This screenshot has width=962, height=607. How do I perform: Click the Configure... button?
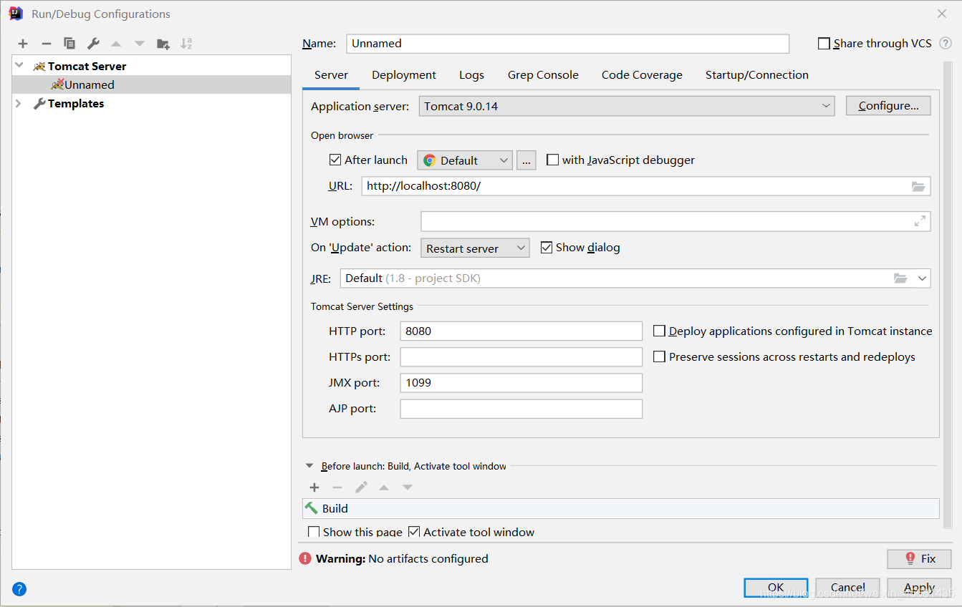(x=888, y=106)
